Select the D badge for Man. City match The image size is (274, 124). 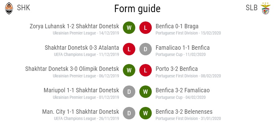pyautogui.click(x=129, y=113)
